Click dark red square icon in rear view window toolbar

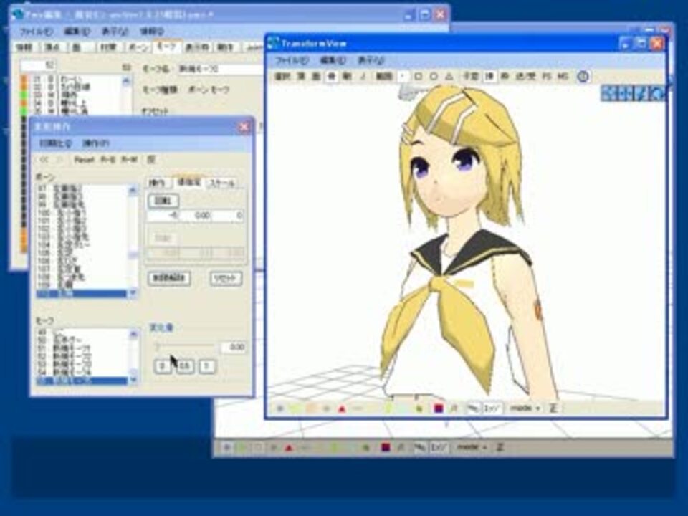pos(386,447)
